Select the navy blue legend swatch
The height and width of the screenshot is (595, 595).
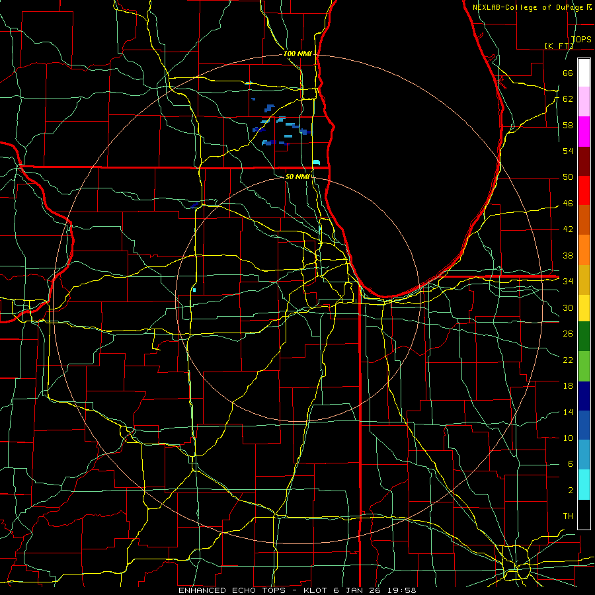click(584, 396)
